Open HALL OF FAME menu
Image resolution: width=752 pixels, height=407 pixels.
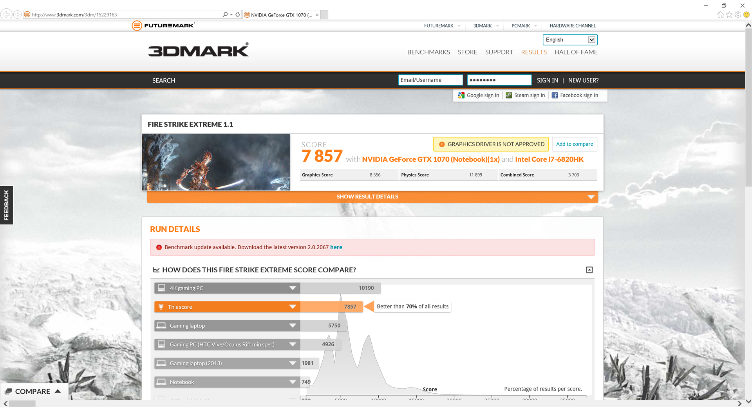[x=576, y=52]
